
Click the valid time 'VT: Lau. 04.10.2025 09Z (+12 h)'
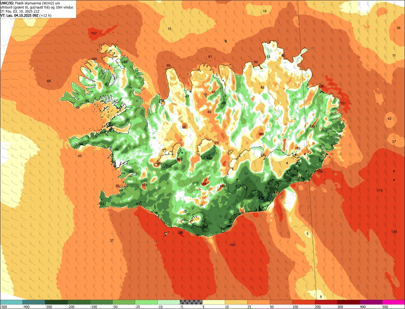click(26, 15)
